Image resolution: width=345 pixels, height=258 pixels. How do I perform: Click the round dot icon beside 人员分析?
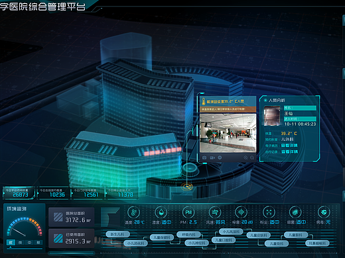(x=265, y=101)
